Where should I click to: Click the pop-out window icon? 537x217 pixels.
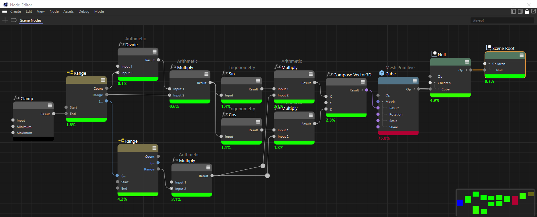[x=533, y=11]
